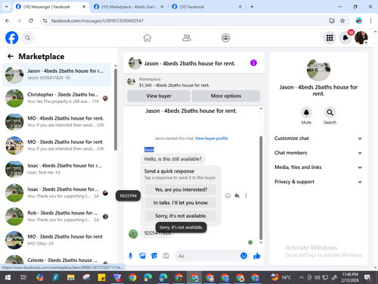Expand Chat members section
The width and height of the screenshot is (378, 284).
tap(318, 153)
